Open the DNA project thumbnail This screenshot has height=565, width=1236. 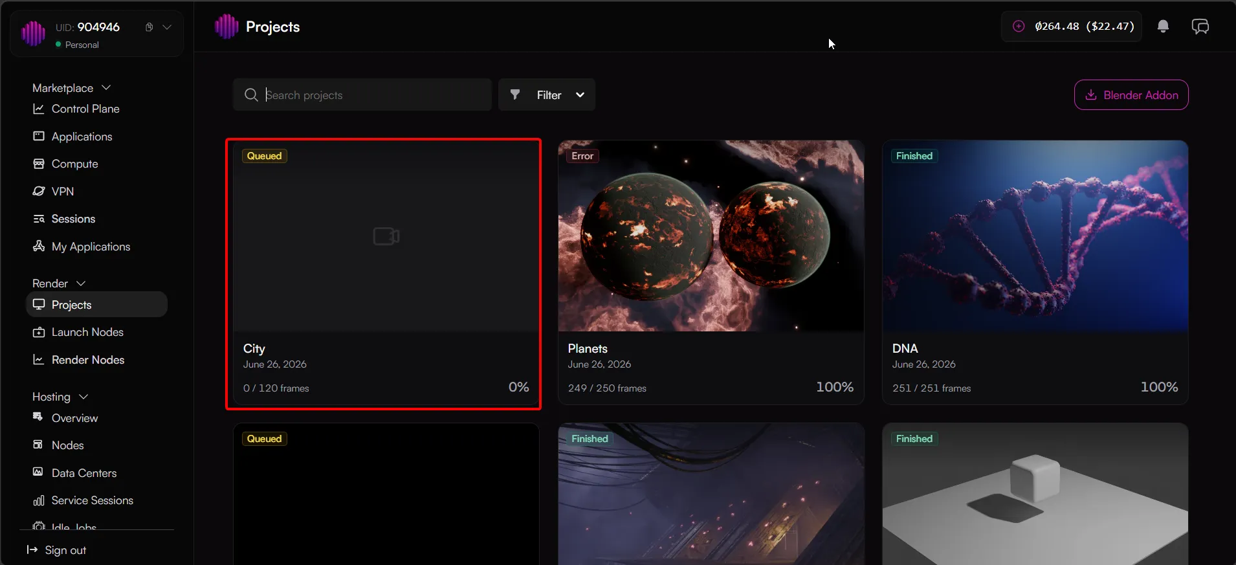(x=1035, y=236)
